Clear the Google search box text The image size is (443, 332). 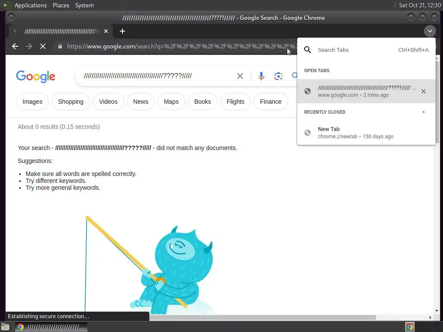click(x=240, y=76)
